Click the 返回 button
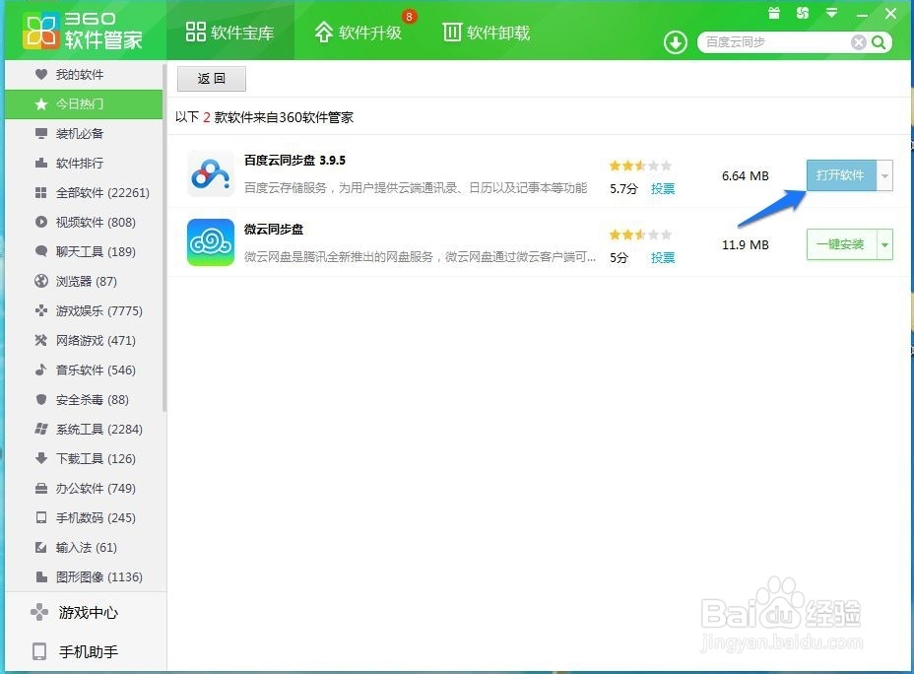Image resolution: width=914 pixels, height=674 pixels. point(211,78)
